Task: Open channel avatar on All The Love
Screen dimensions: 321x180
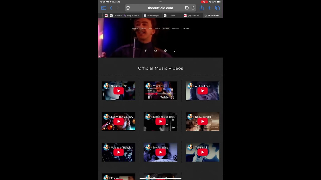Action: 190,86
